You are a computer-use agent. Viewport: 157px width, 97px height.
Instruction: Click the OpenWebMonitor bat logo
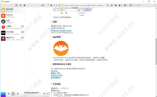pos(61,48)
